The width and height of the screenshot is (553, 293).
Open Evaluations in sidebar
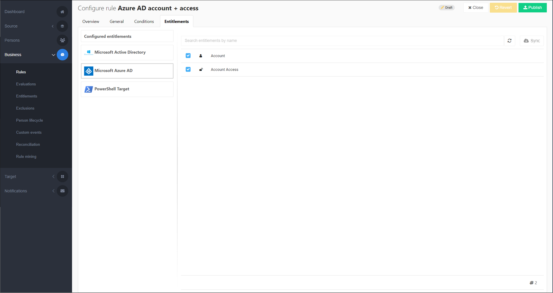tap(26, 84)
